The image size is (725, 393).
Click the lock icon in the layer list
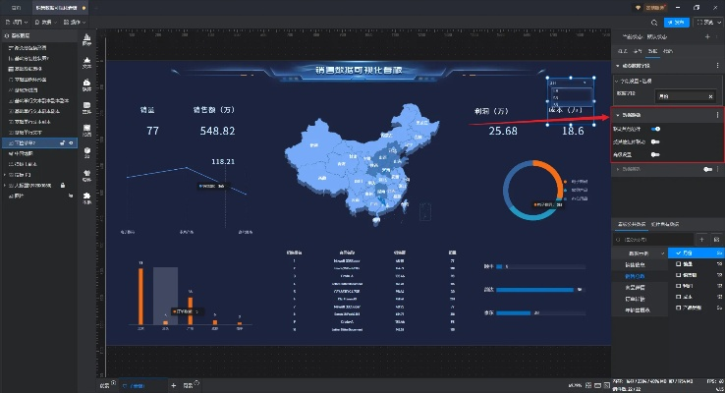(63, 184)
